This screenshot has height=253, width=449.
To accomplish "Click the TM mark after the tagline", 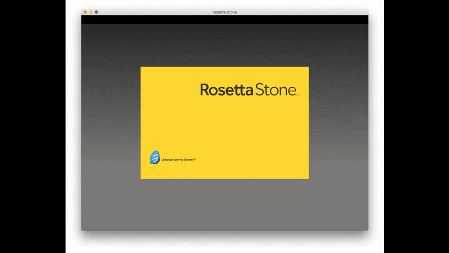I will pyautogui.click(x=195, y=159).
